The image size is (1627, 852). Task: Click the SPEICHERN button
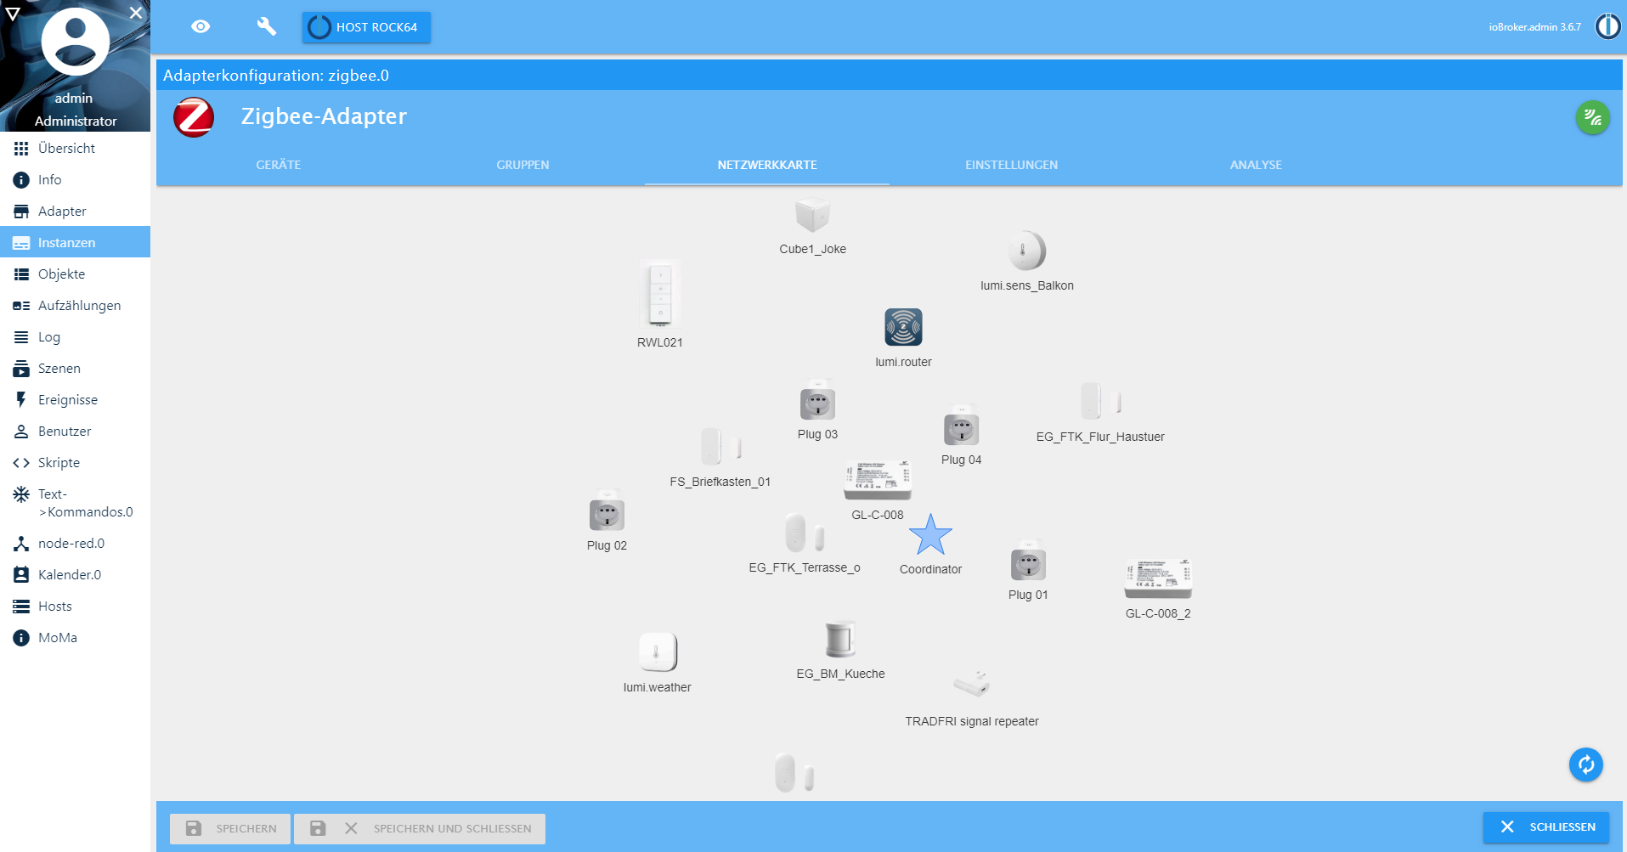230,828
